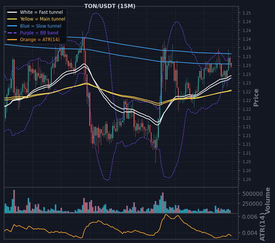Screen dimensions: 275x243
Task: Click the orange line sample in the legend
Action: [12, 40]
